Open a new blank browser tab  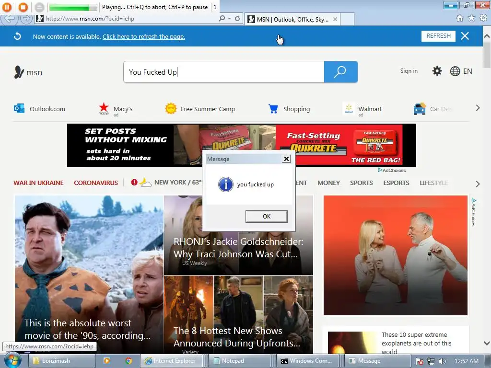tap(347, 19)
